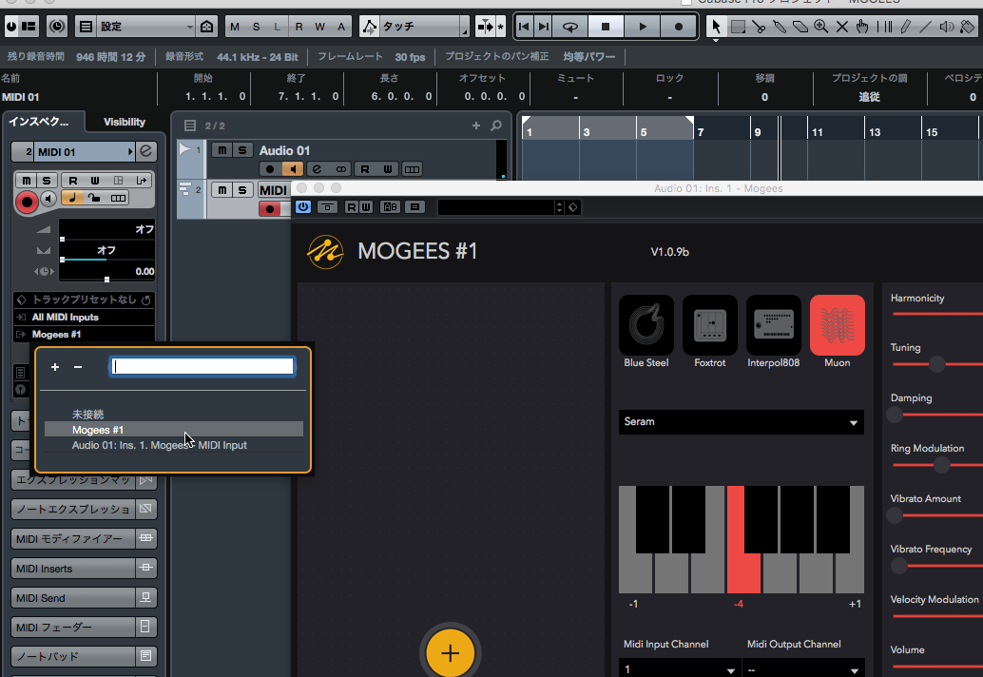983x677 pixels.
Task: Jump to next marker in transport
Action: point(544,27)
